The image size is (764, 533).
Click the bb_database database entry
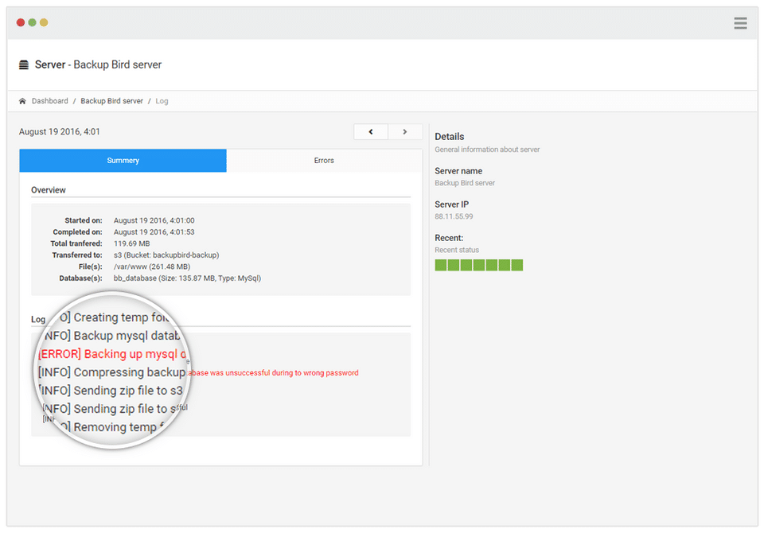coord(187,278)
